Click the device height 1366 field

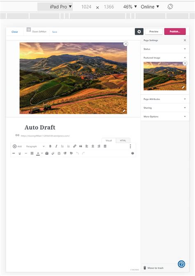[109, 7]
